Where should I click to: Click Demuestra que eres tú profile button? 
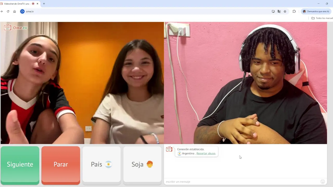pos(316,11)
